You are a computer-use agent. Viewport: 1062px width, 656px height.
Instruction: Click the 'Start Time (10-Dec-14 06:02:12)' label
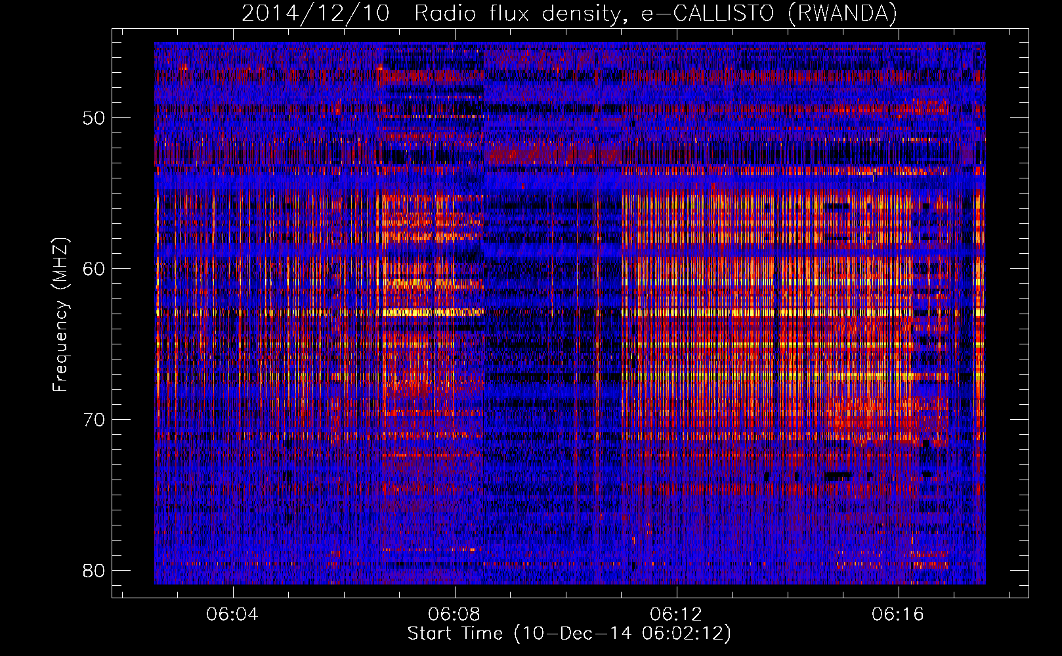(x=569, y=634)
